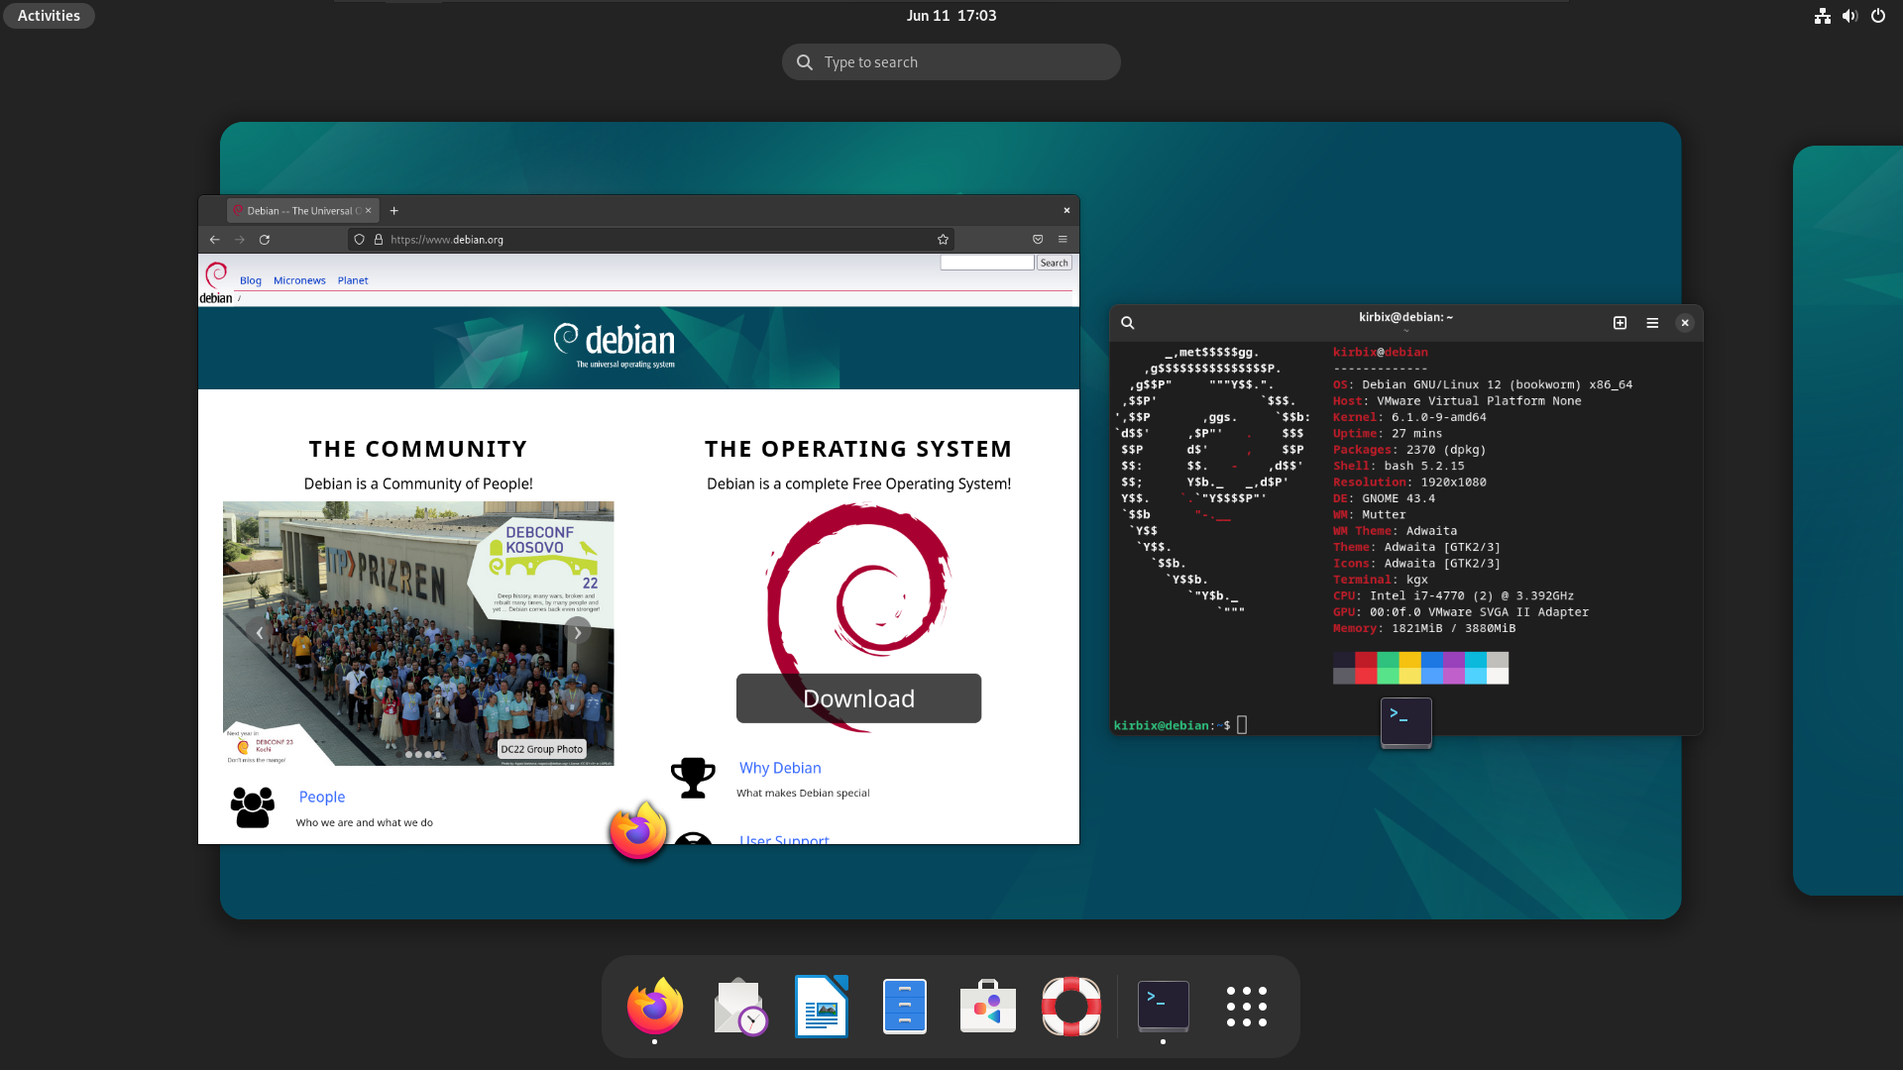Click the Blog navigation link on Debian site
Viewport: 1903px width, 1070px height.
[251, 279]
